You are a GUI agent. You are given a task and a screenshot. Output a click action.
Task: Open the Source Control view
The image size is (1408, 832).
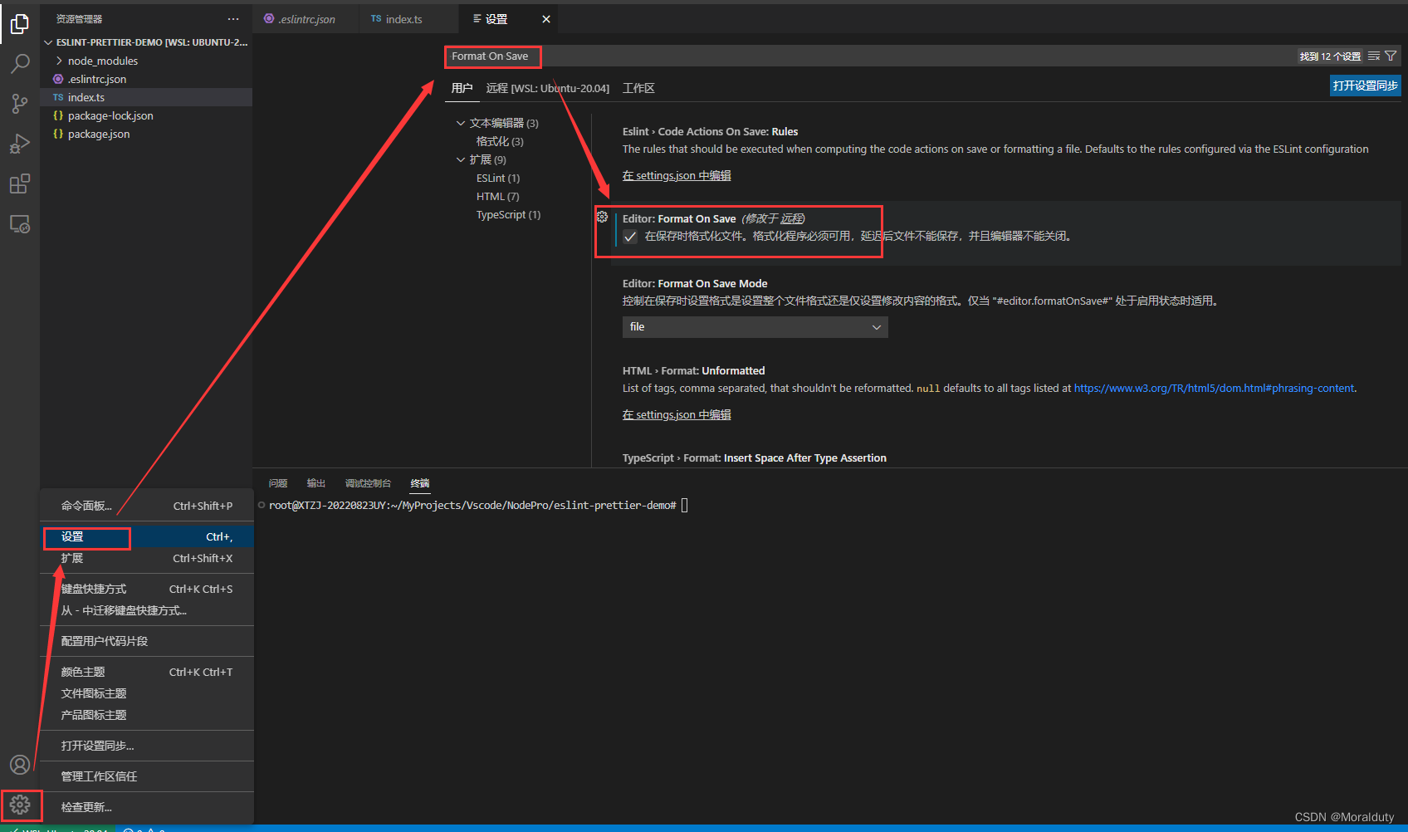tap(19, 103)
